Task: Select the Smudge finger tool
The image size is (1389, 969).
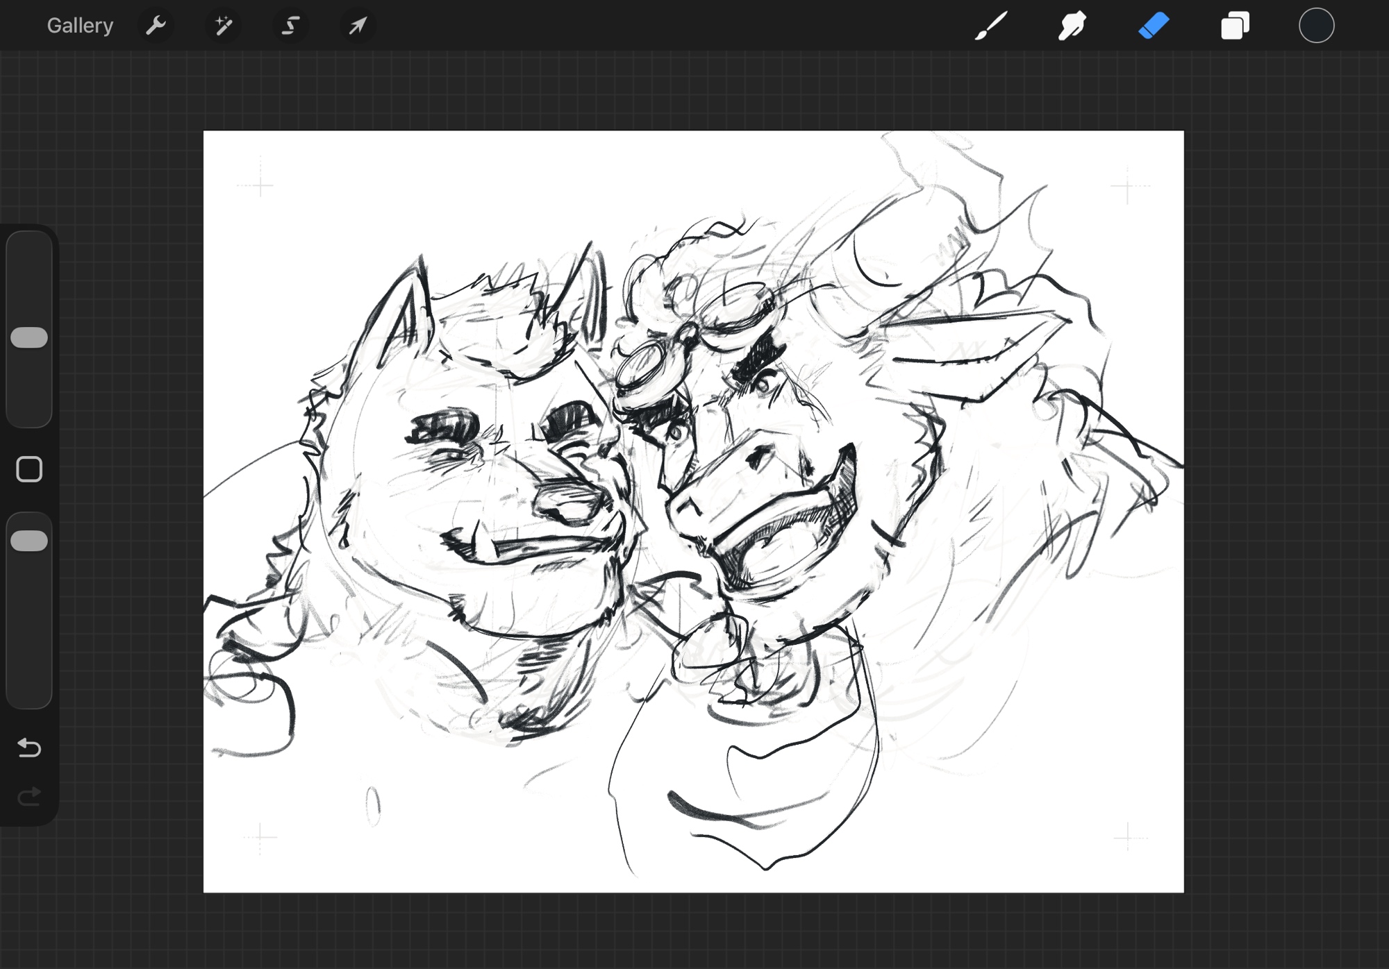Action: [1072, 26]
